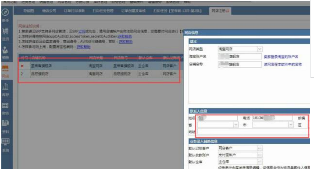Click the 淘宝账户名 input field
The height and width of the screenshot is (169, 314).
[240, 57]
